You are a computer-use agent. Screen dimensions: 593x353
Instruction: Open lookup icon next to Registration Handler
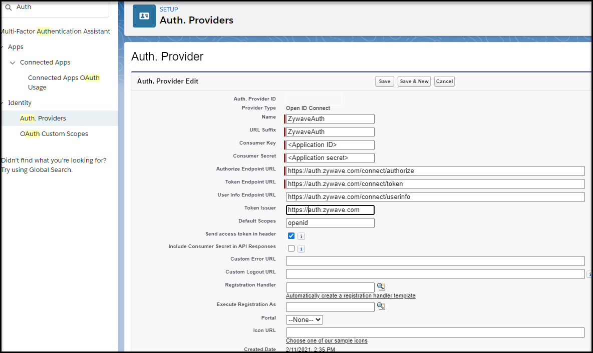(x=381, y=286)
